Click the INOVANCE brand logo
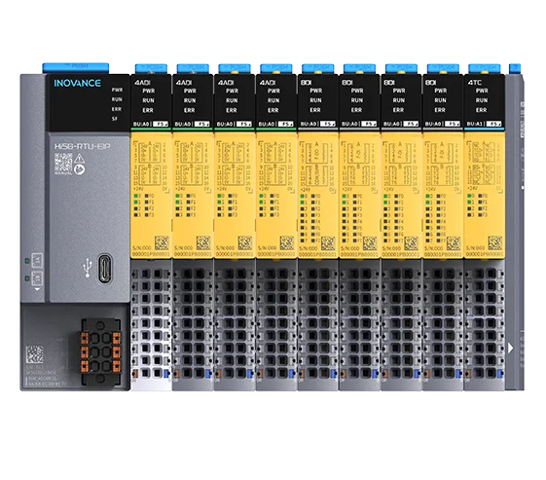This screenshot has width=546, height=480. [77, 84]
